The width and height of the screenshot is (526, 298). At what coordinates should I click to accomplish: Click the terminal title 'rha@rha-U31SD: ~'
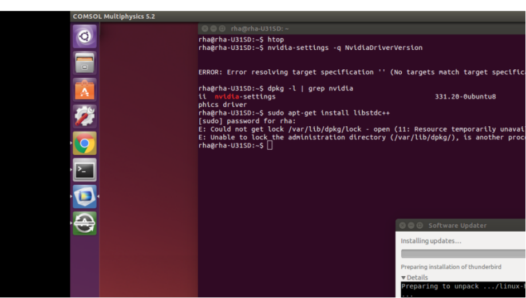(x=260, y=29)
